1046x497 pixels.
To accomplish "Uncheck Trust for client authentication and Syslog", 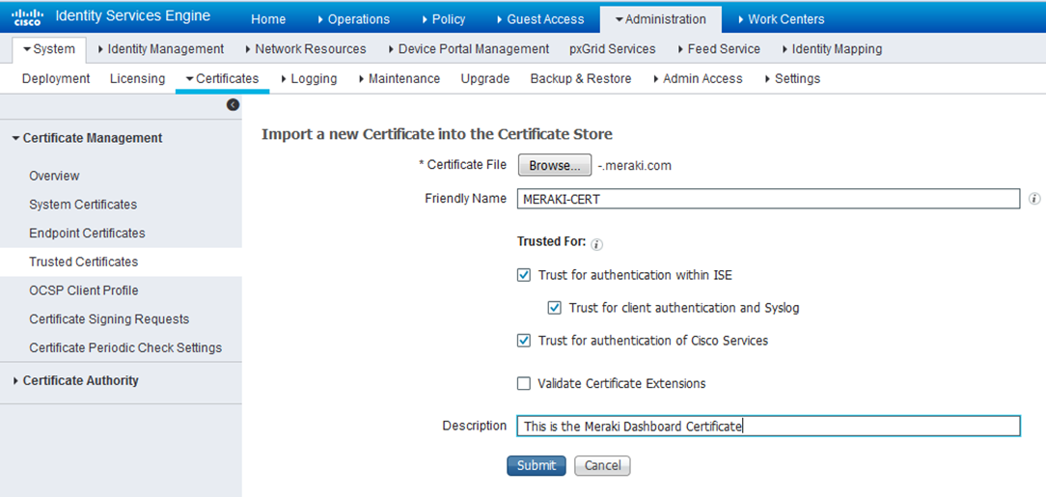I will [554, 308].
